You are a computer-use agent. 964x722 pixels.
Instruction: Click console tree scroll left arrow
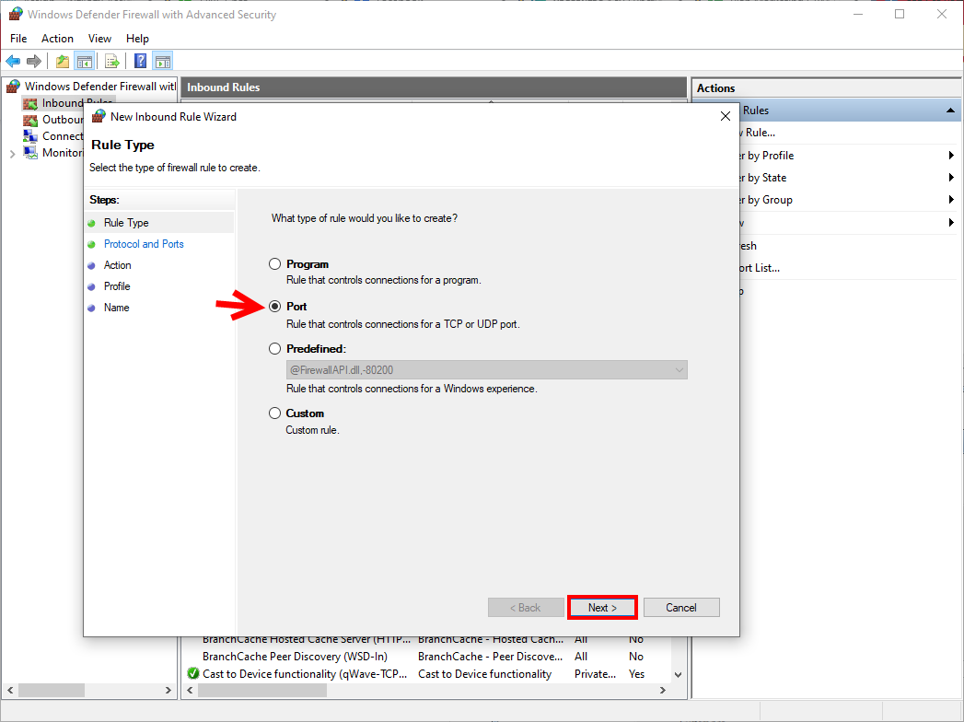click(x=10, y=690)
